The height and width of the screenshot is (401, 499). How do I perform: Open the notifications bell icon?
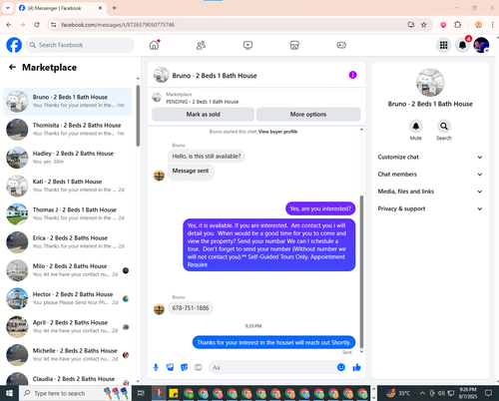[462, 45]
